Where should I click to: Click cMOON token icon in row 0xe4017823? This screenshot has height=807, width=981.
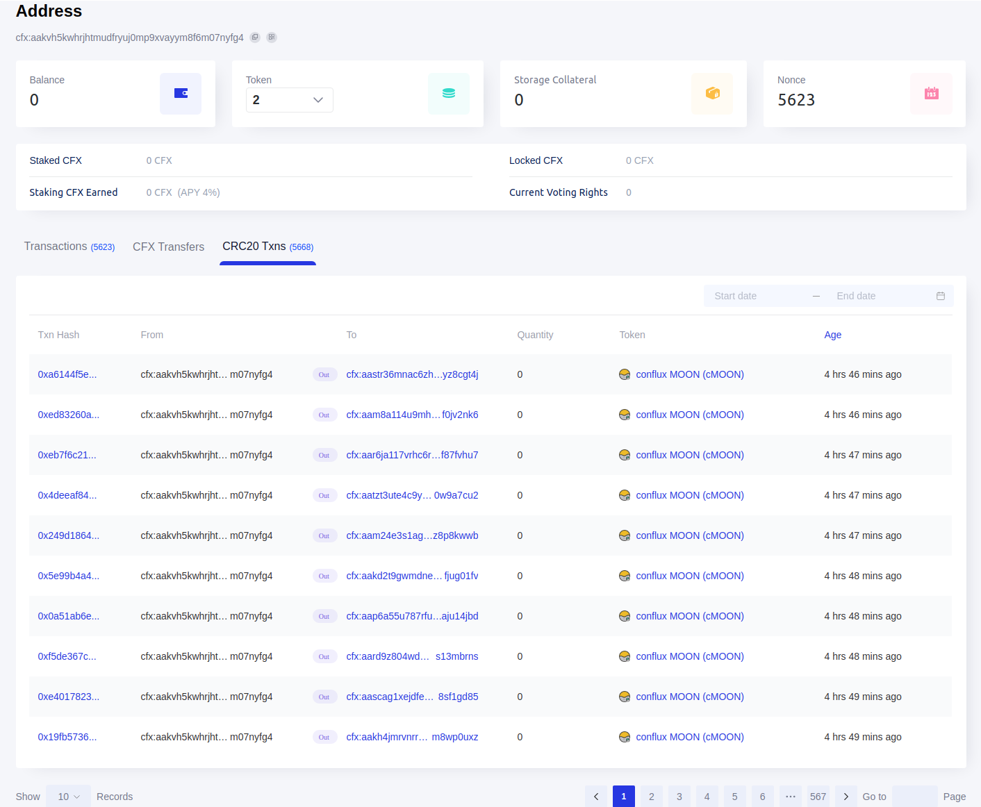625,697
